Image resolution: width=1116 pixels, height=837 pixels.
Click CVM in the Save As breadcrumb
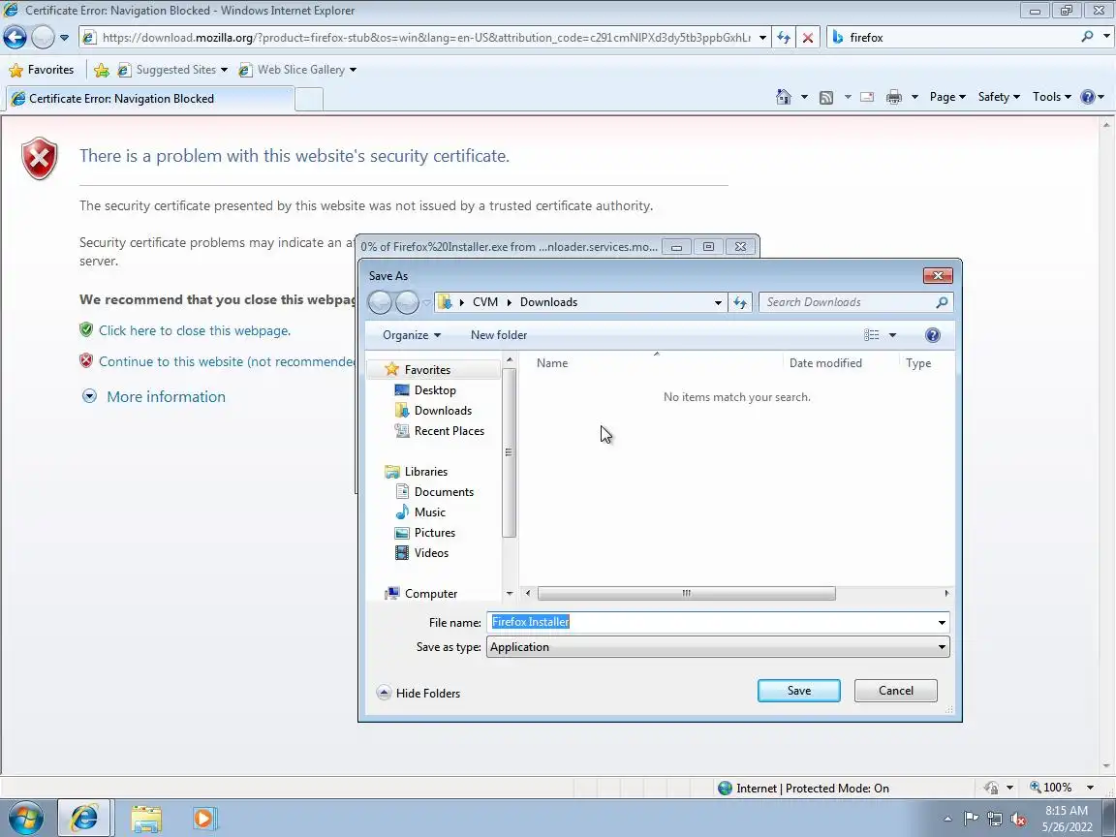pos(485,302)
